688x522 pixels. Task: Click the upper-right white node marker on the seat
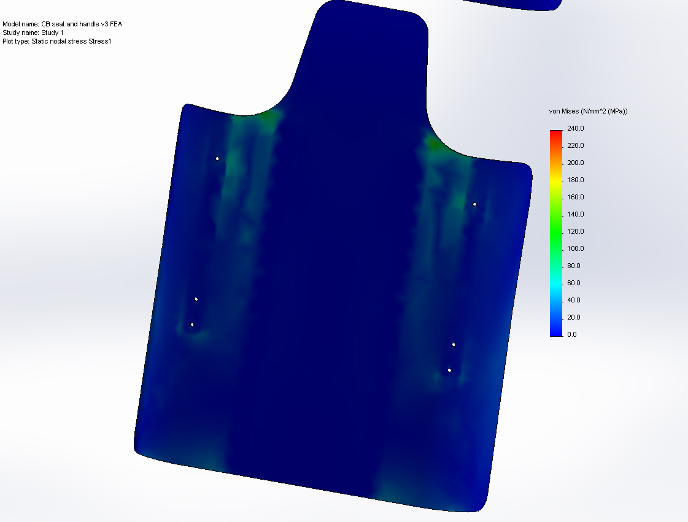tap(474, 204)
